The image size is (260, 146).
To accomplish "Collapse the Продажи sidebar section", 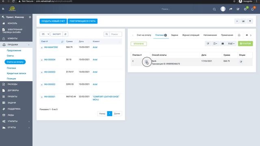I will tap(16, 45).
